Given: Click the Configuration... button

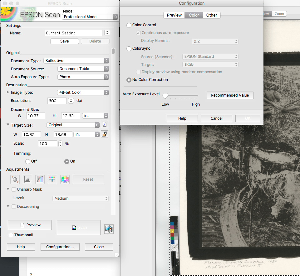Looking at the screenshot, I should [60, 247].
